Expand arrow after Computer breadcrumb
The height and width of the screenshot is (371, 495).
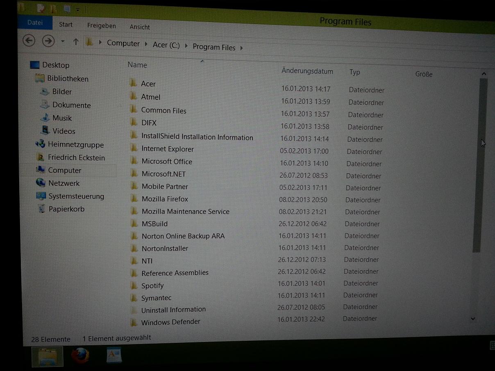pos(146,44)
